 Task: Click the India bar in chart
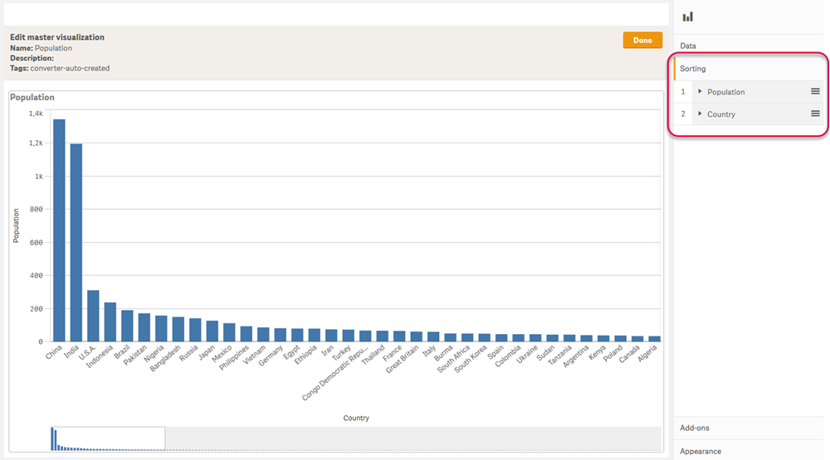[x=76, y=243]
